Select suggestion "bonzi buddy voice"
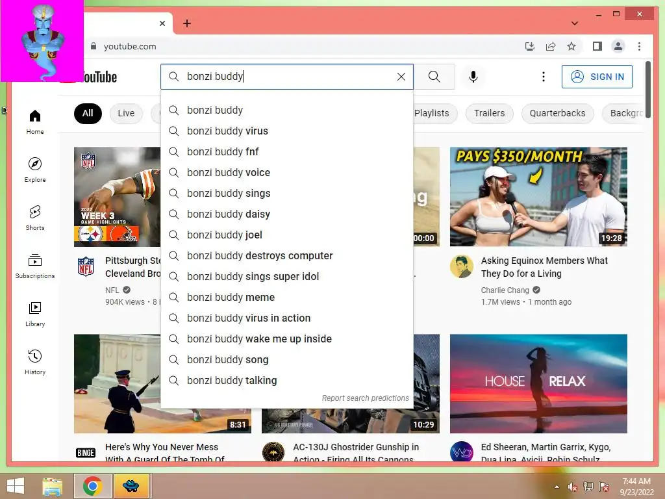 [x=287, y=173]
